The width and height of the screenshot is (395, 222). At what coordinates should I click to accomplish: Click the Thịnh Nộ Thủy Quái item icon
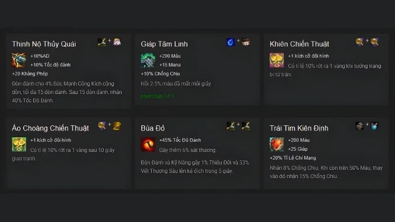[x=19, y=60]
